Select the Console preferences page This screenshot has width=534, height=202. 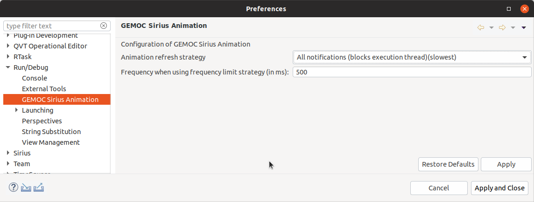point(35,78)
